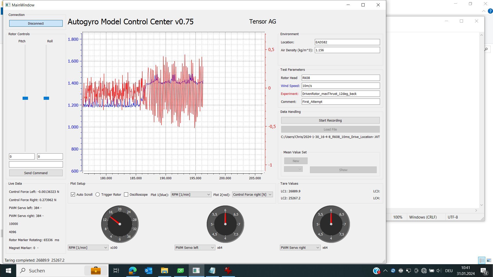Image resolution: width=493 pixels, height=277 pixels.
Task: Click the volume icon in system tray
Action: (x=439, y=271)
